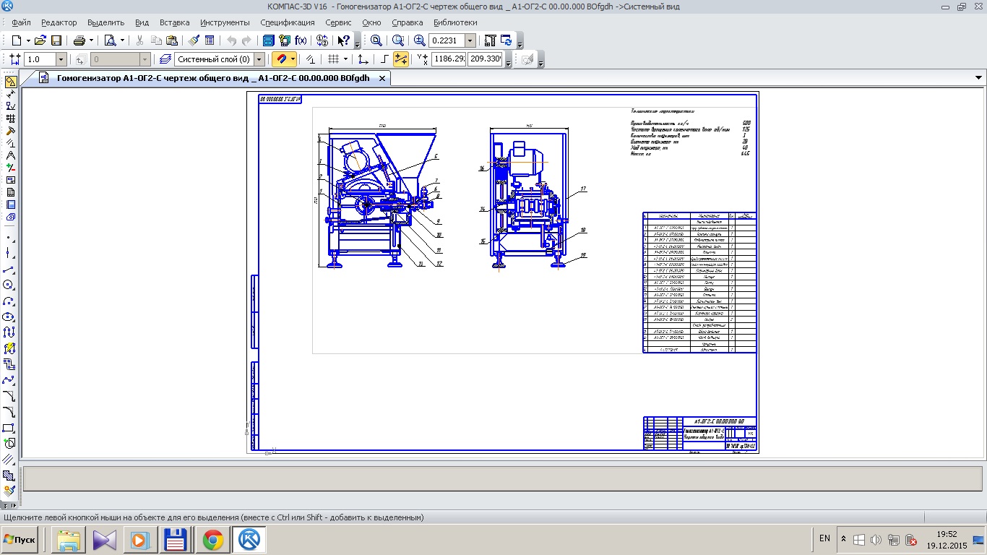
Task: Redo the last undone action
Action: pyautogui.click(x=247, y=40)
